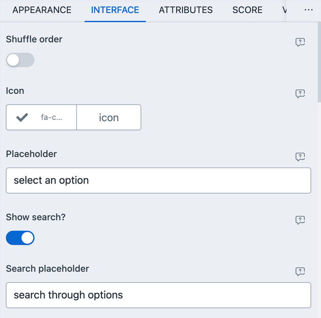Click the "fa-c..." icon name text
Viewport: 321px width, 318px height.
coord(52,117)
